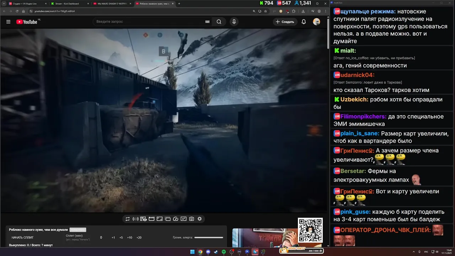Click "plain_is_sane" username in chat
This screenshot has height=256, width=455.
360,134
